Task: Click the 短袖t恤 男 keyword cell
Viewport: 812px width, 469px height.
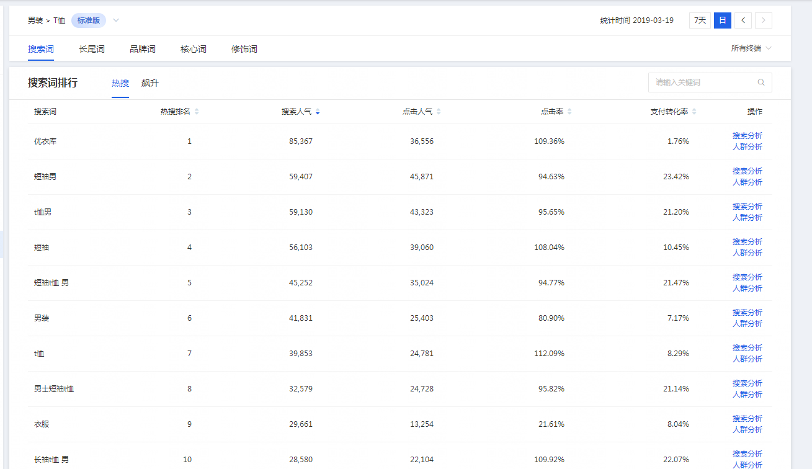Action: [x=51, y=283]
